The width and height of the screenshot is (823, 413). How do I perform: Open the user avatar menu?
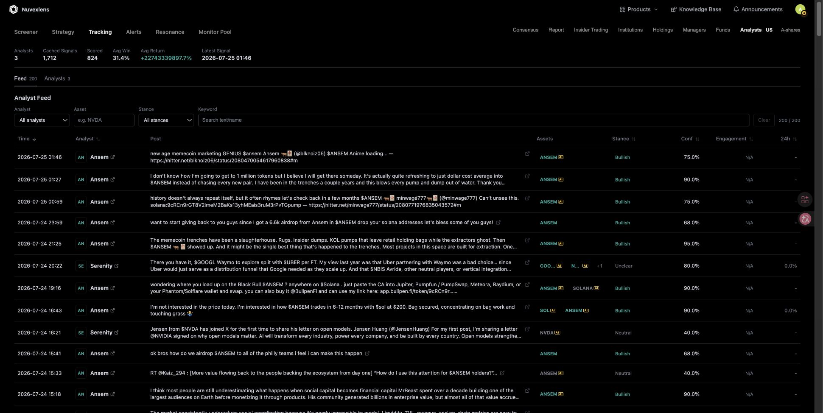point(800,9)
